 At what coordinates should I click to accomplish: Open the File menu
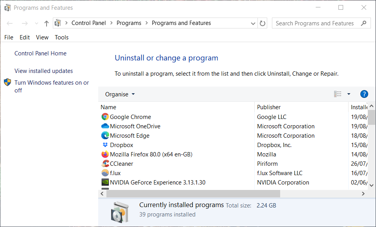coord(9,37)
